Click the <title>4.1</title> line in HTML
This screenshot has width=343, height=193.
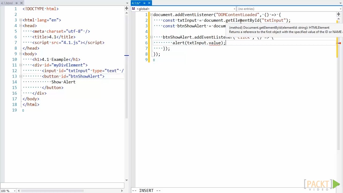click(x=54, y=37)
